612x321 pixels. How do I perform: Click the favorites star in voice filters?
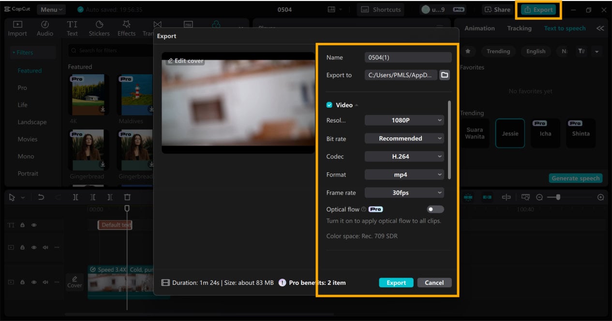click(x=467, y=51)
